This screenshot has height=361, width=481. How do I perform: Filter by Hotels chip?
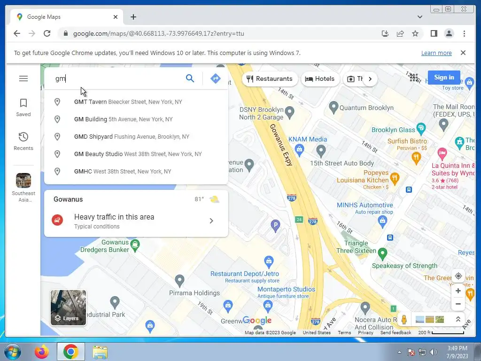[320, 79]
